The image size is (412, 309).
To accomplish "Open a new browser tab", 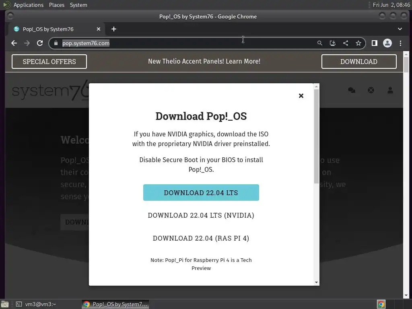I will (114, 29).
